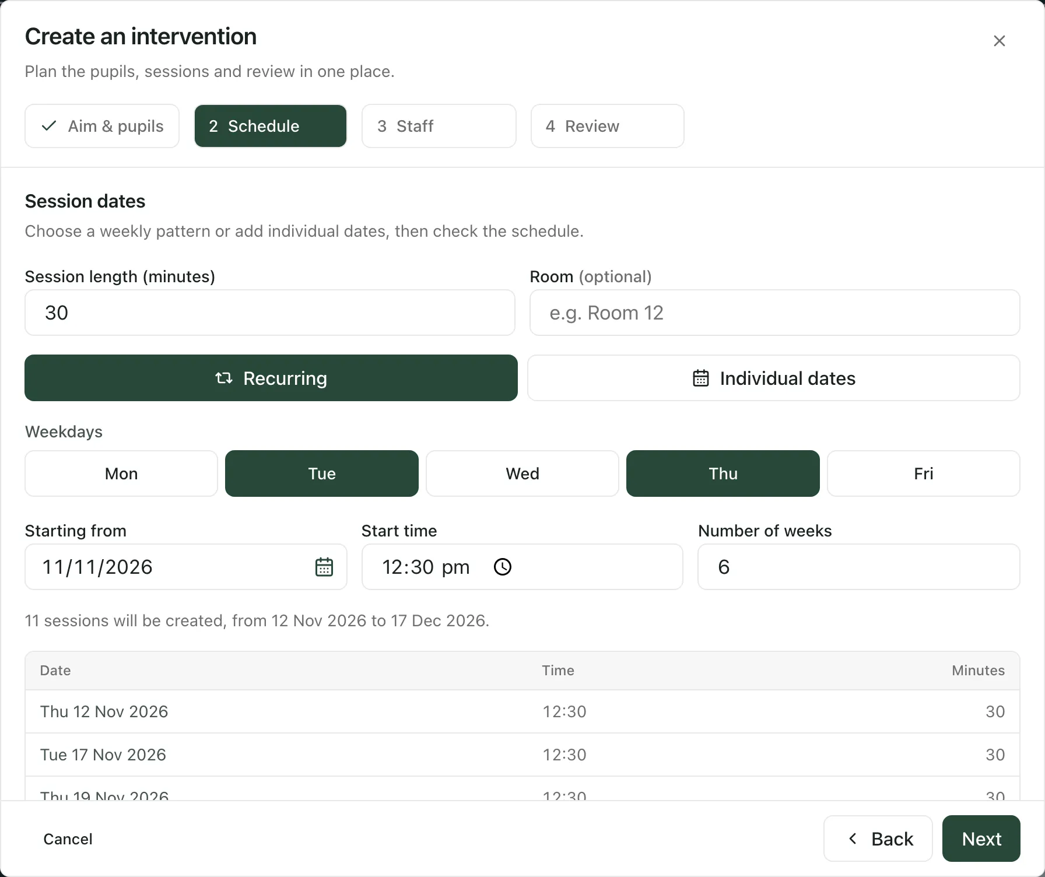Toggle the Mon weekday

(121, 473)
